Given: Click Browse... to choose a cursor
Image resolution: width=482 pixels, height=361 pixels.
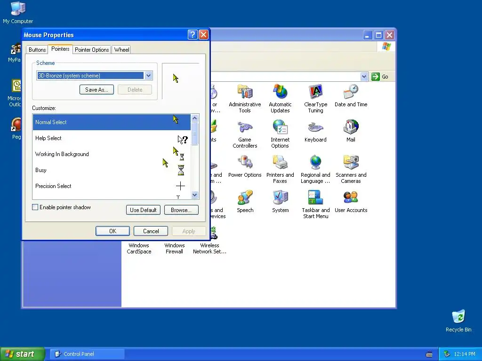Looking at the screenshot, I should [181, 210].
